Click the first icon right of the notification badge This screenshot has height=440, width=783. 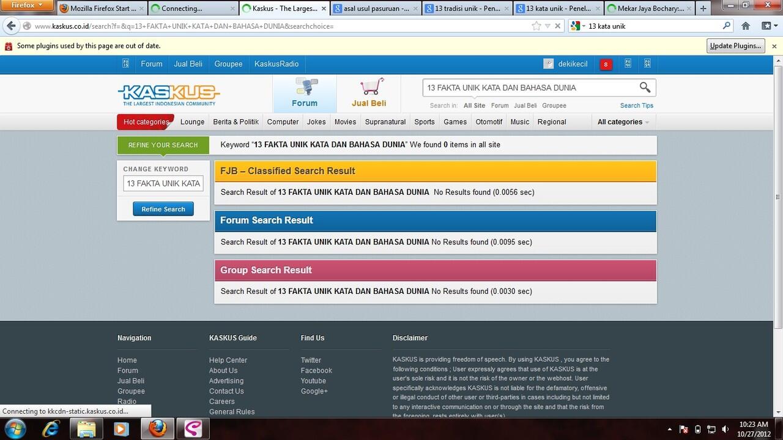point(628,64)
